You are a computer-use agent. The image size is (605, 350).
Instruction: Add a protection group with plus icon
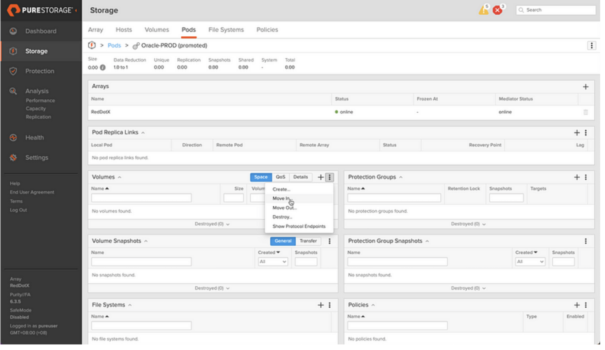point(576,177)
